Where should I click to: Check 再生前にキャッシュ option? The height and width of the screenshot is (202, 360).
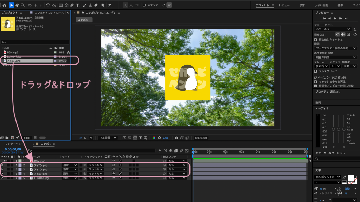(316, 40)
